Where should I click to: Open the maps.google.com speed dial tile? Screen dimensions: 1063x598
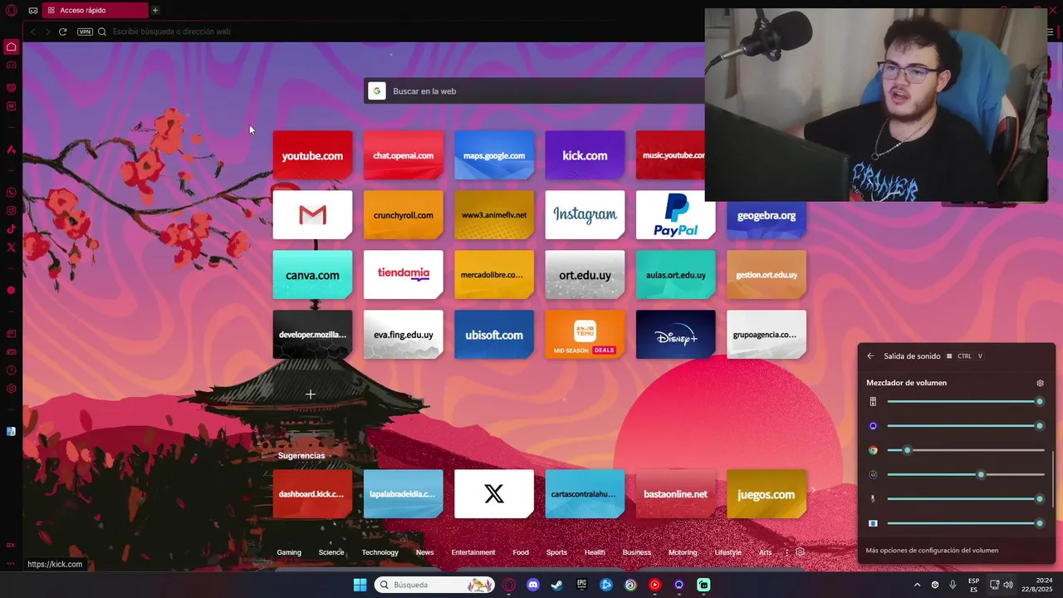tap(494, 155)
